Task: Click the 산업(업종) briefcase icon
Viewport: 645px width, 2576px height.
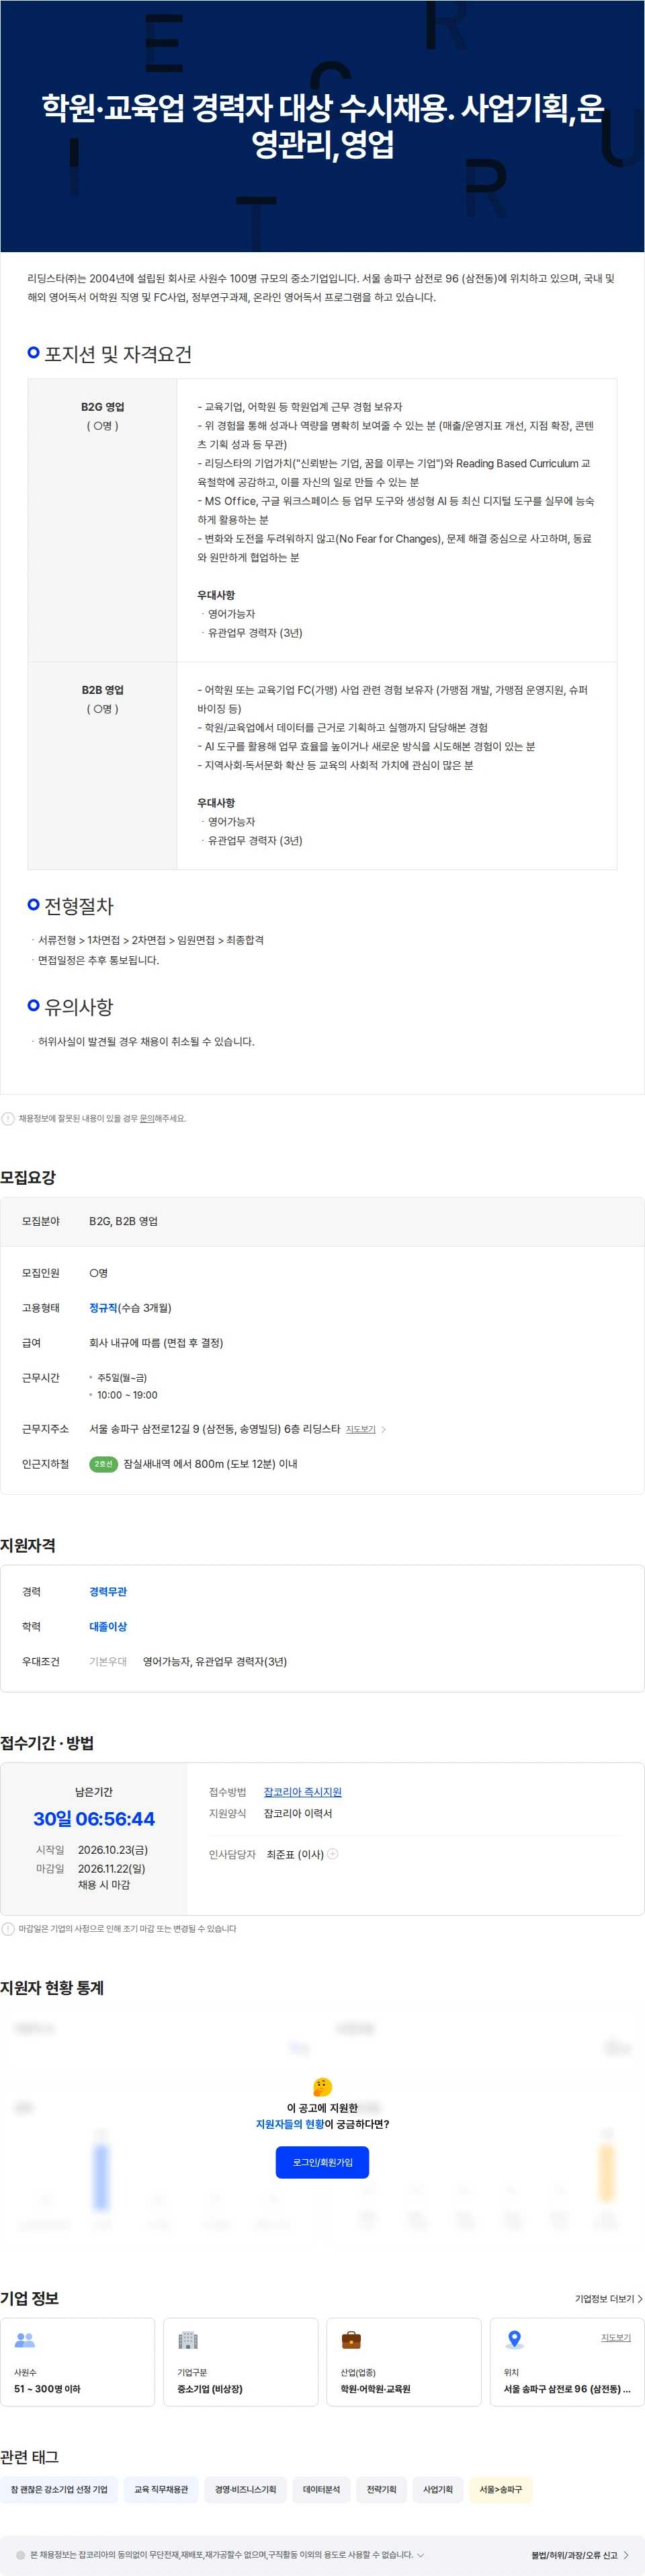Action: click(x=351, y=2340)
